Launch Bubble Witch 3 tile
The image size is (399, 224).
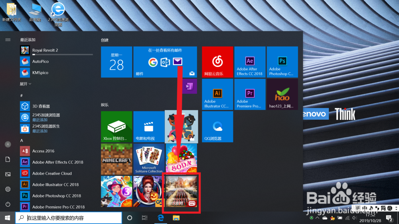coord(117,191)
